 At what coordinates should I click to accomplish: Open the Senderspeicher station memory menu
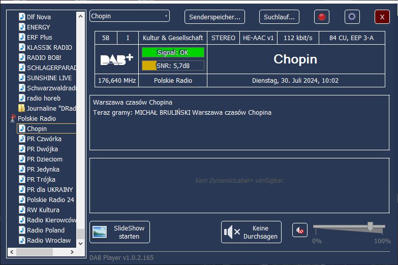[x=215, y=17]
